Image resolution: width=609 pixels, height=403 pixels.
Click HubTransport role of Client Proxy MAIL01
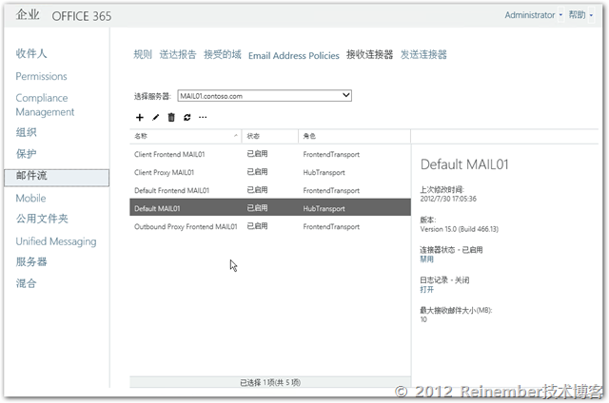324,173
